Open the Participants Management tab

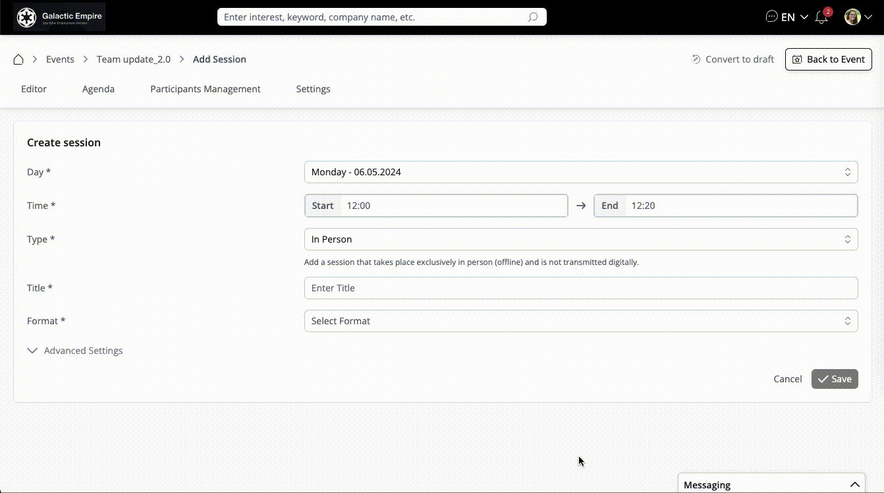point(205,89)
